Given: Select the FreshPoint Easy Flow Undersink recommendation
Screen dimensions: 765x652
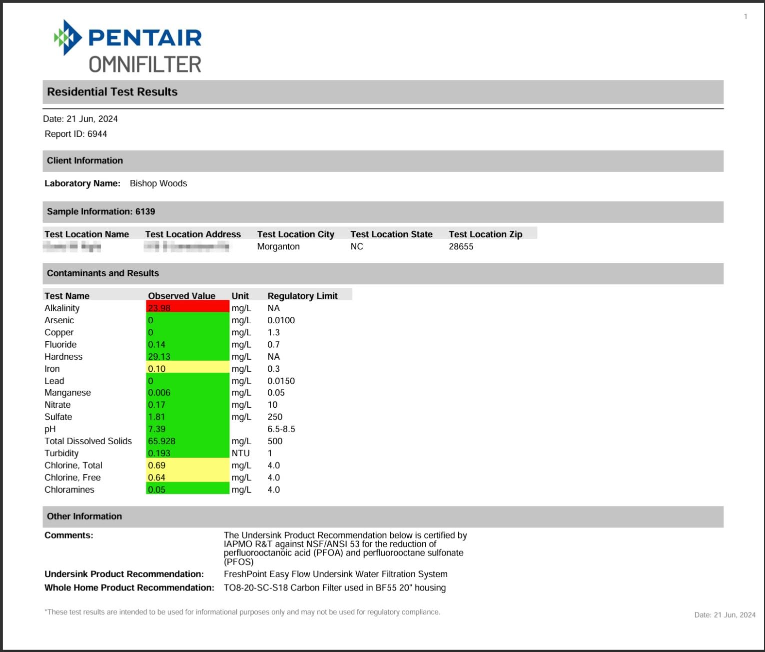Looking at the screenshot, I should (336, 574).
